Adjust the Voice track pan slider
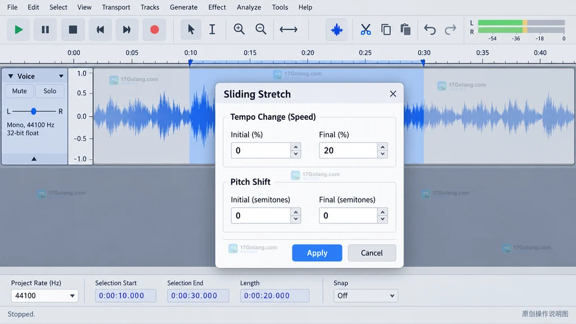This screenshot has width=576, height=324. [x=33, y=111]
